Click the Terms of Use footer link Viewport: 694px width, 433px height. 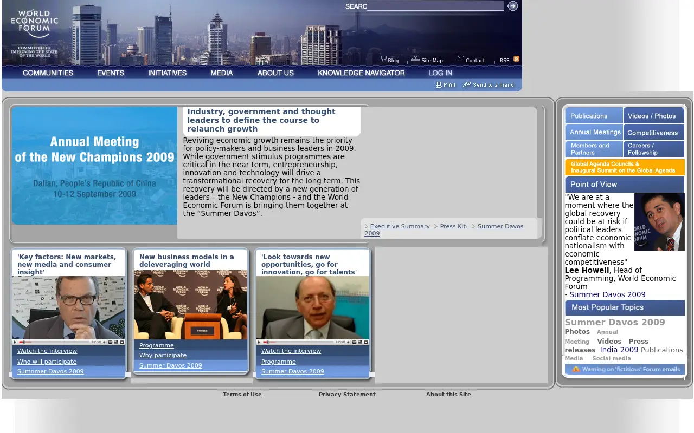242,395
